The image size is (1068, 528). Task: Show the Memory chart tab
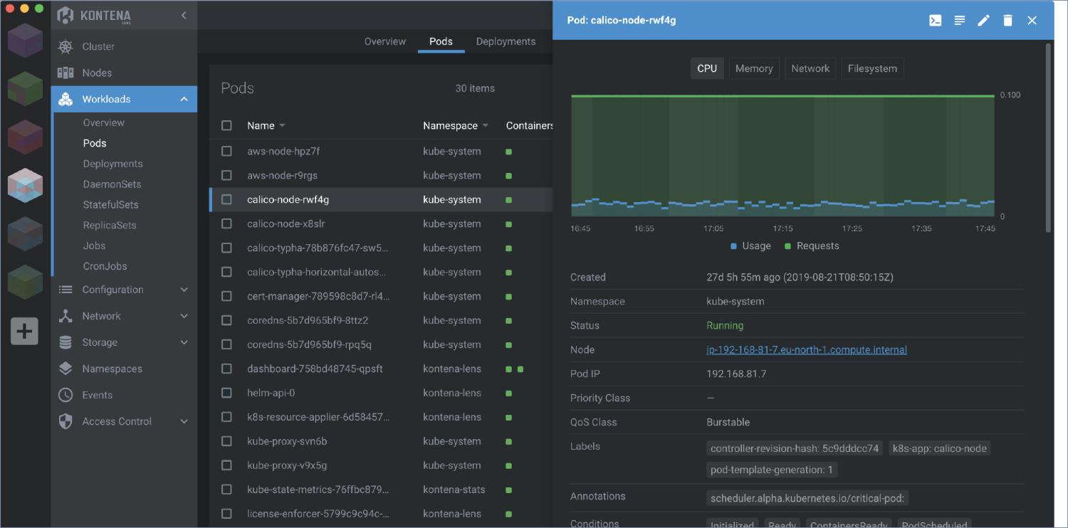(x=753, y=68)
